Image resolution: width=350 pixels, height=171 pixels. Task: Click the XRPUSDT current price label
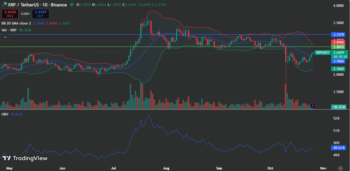pos(323,52)
